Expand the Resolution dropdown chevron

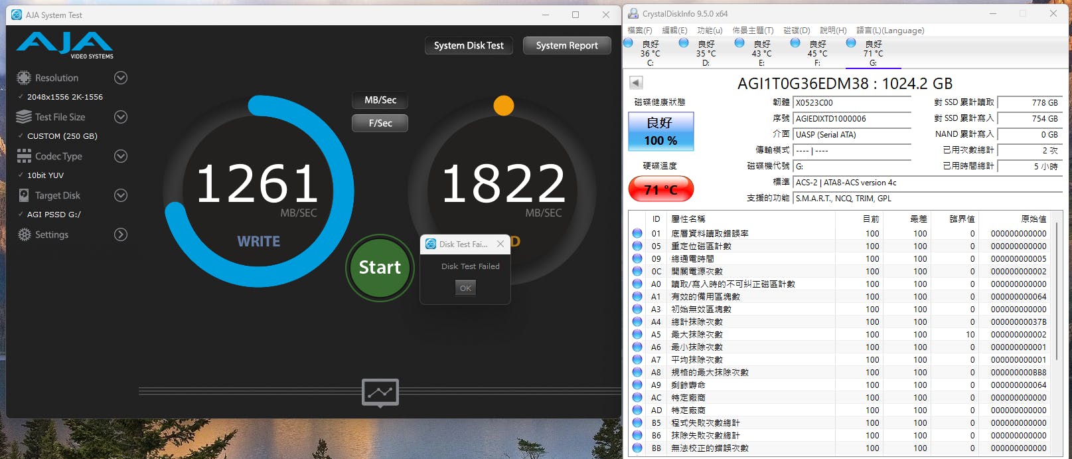click(x=121, y=78)
